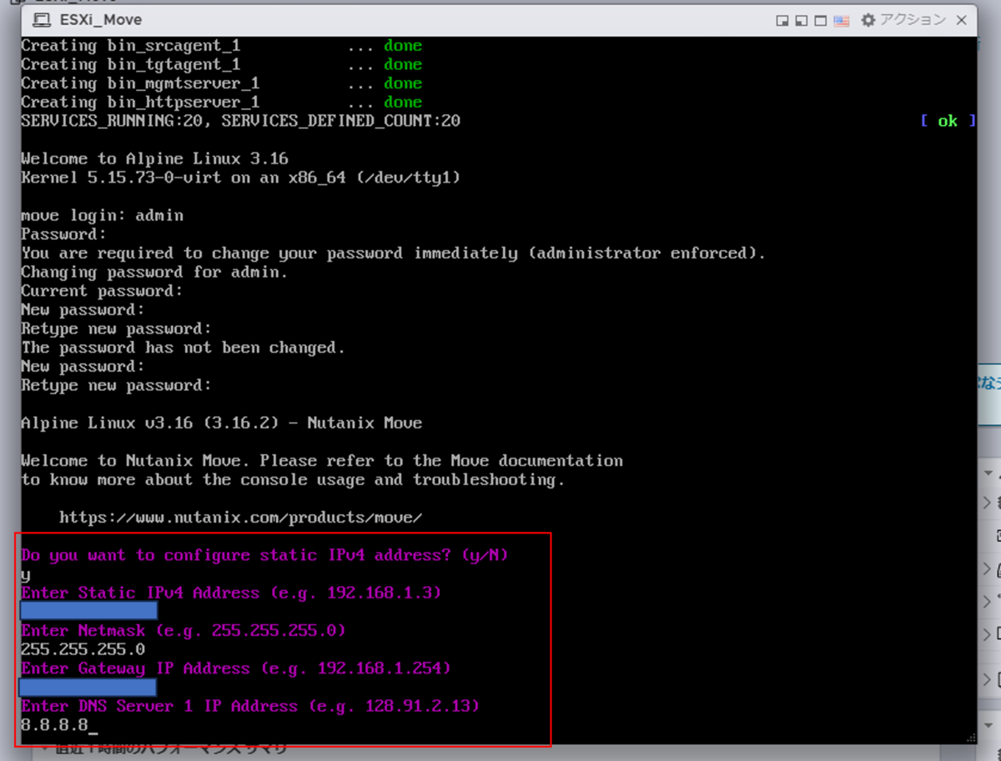Click the 'Enter Gateway IP Address' prompt
Screen dimensions: 1001x761
pos(236,668)
